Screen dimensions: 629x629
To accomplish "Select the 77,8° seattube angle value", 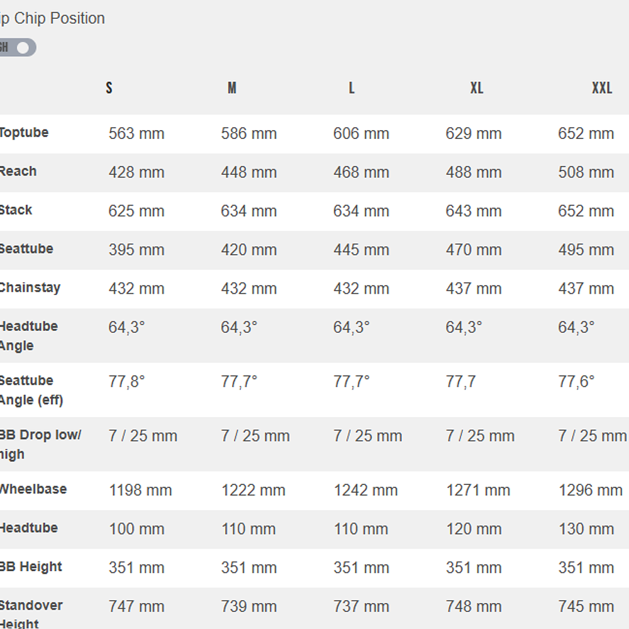I will tap(126, 381).
